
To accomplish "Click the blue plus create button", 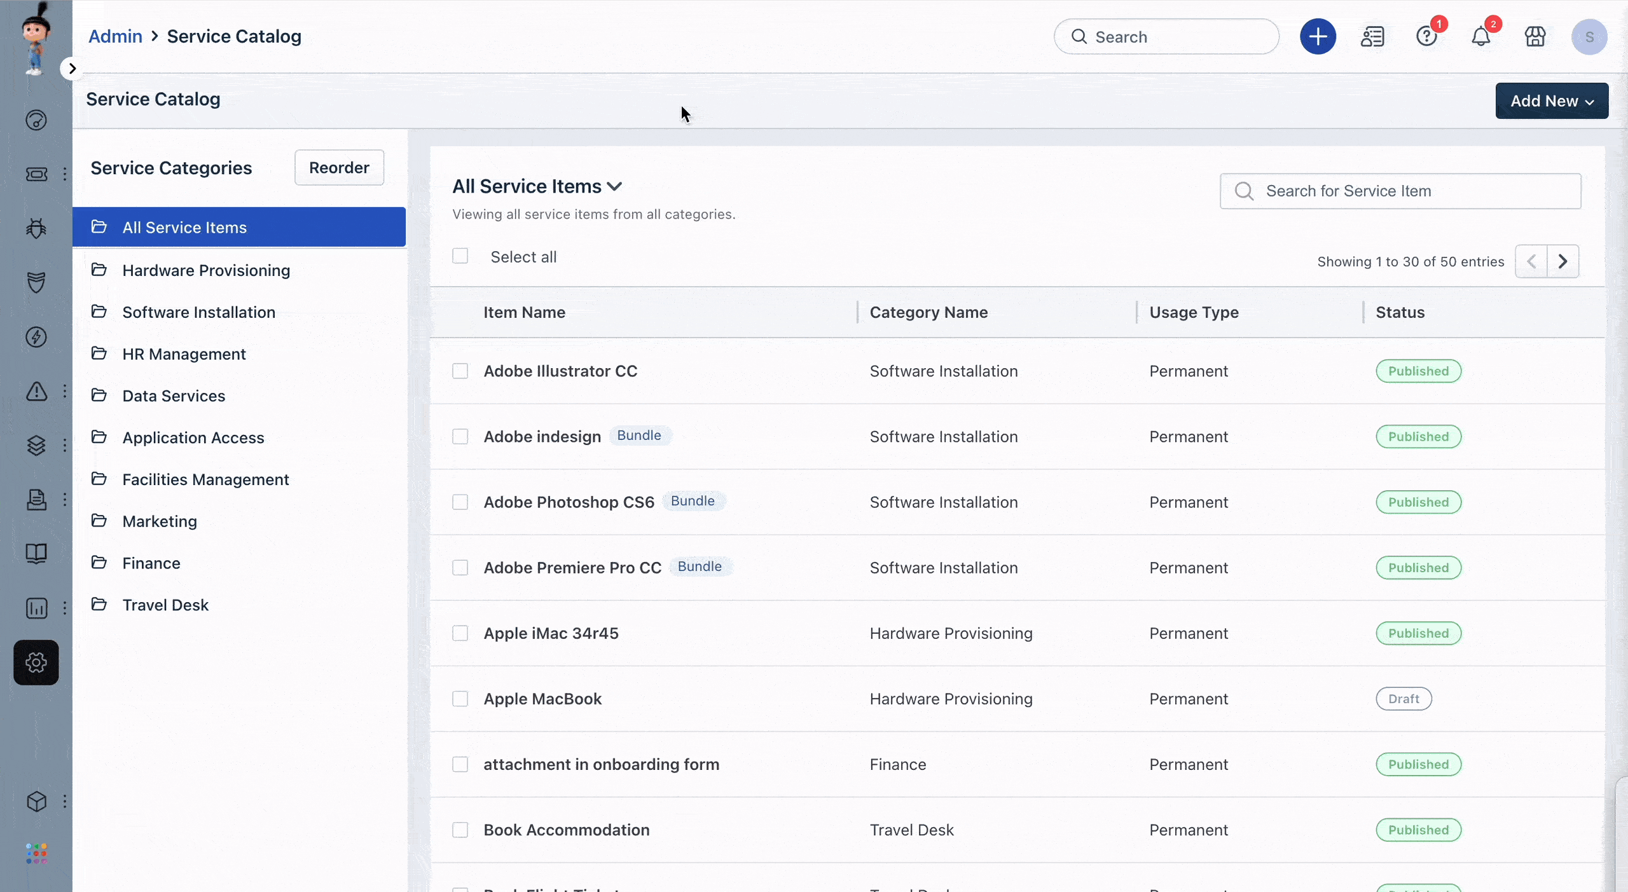I will 1318,37.
